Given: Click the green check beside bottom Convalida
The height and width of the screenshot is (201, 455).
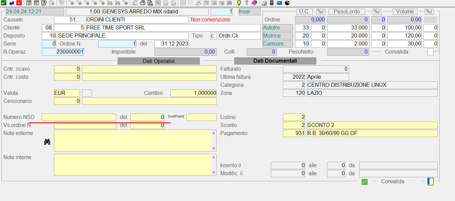Looking at the screenshot, I should (365, 182).
